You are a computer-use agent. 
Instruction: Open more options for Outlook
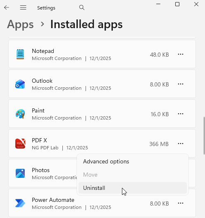(x=181, y=84)
